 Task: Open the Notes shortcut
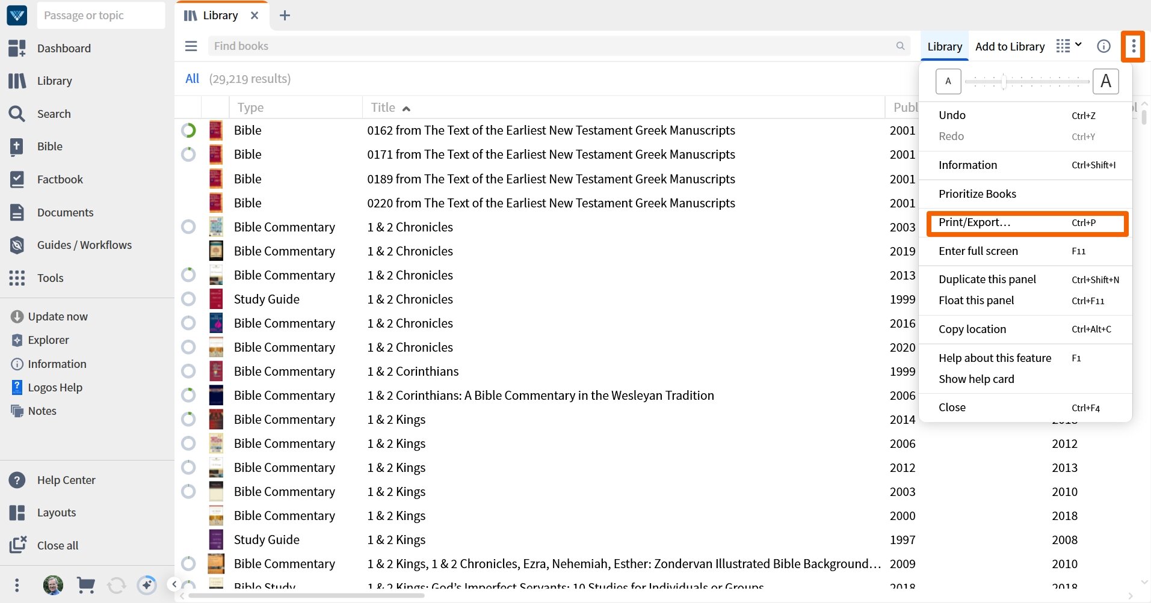(x=34, y=411)
